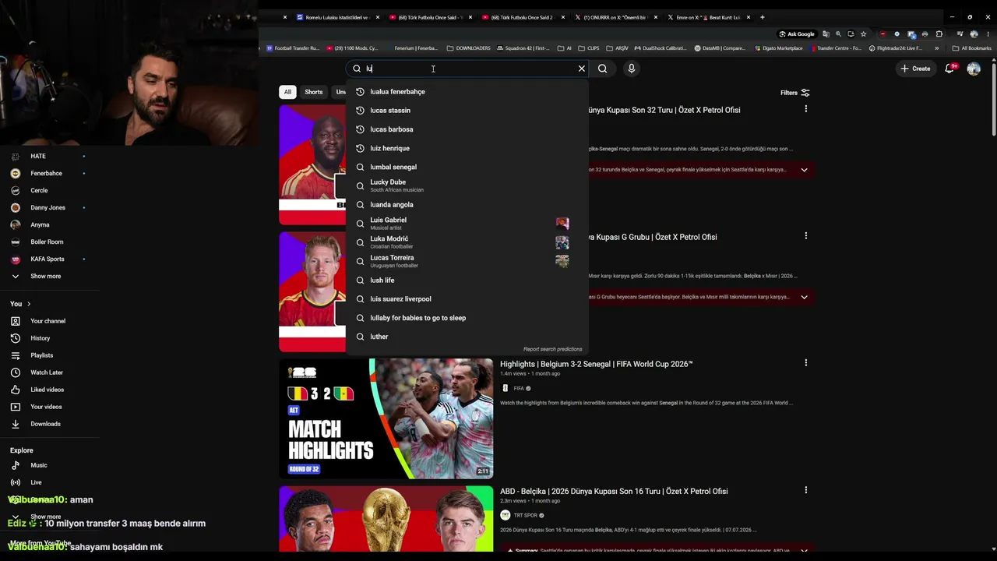Start voice search with the microphone
The image size is (997, 561).
[632, 69]
